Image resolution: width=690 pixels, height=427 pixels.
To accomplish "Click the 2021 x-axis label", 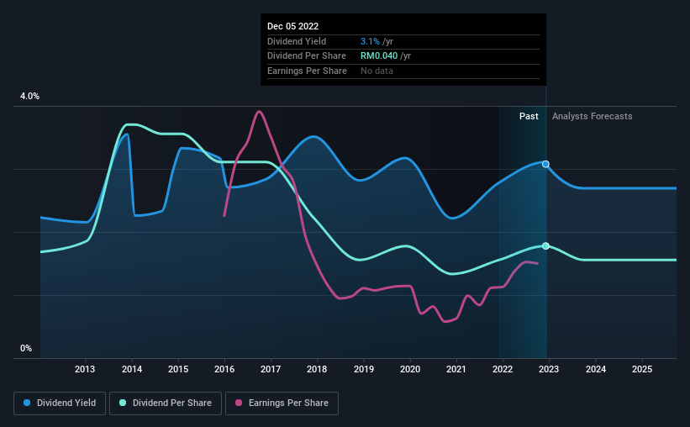I will point(456,369).
